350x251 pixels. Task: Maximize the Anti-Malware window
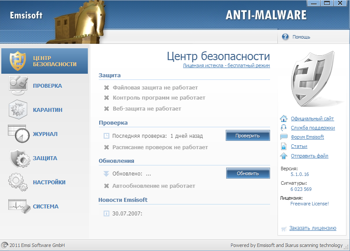[327, 3]
